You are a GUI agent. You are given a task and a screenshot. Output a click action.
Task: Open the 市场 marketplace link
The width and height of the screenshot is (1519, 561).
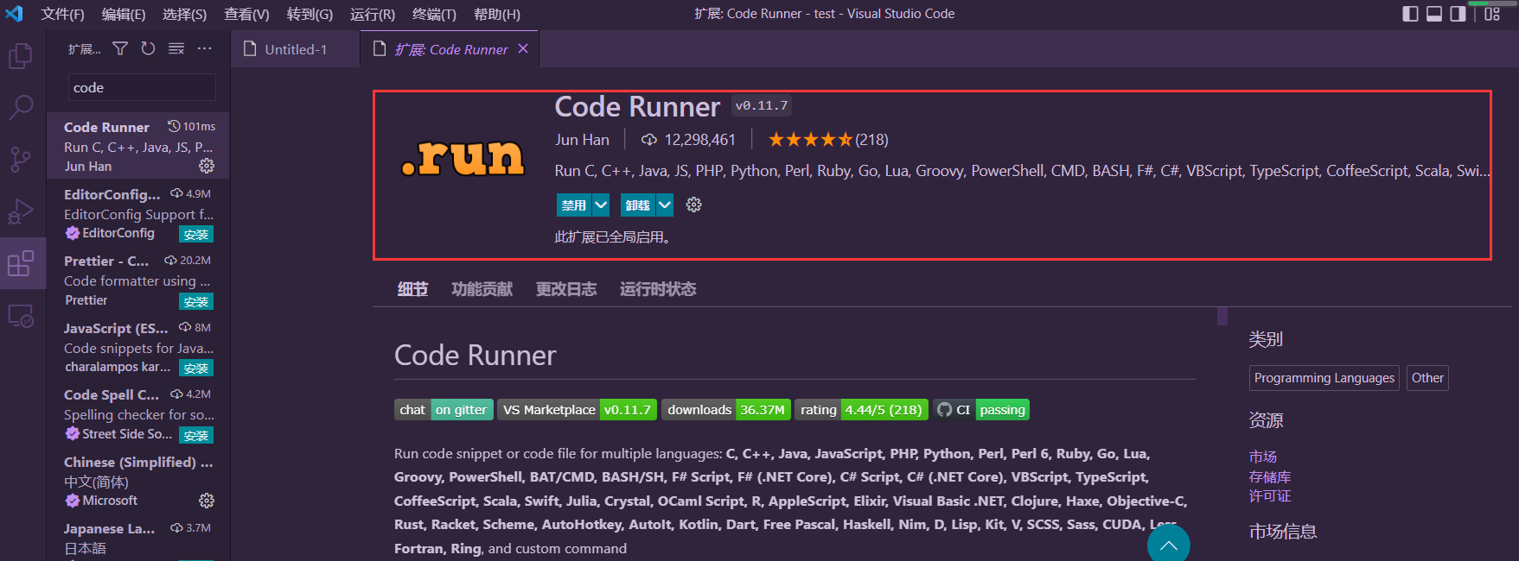pyautogui.click(x=1262, y=457)
